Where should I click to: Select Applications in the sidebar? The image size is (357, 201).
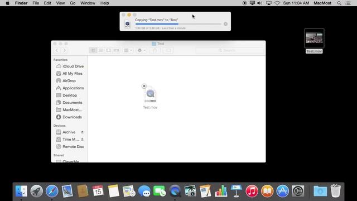click(70, 88)
